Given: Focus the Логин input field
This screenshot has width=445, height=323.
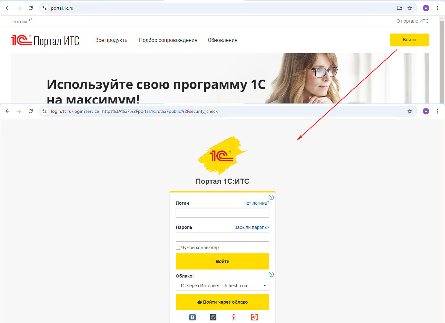Looking at the screenshot, I should click(x=222, y=213).
